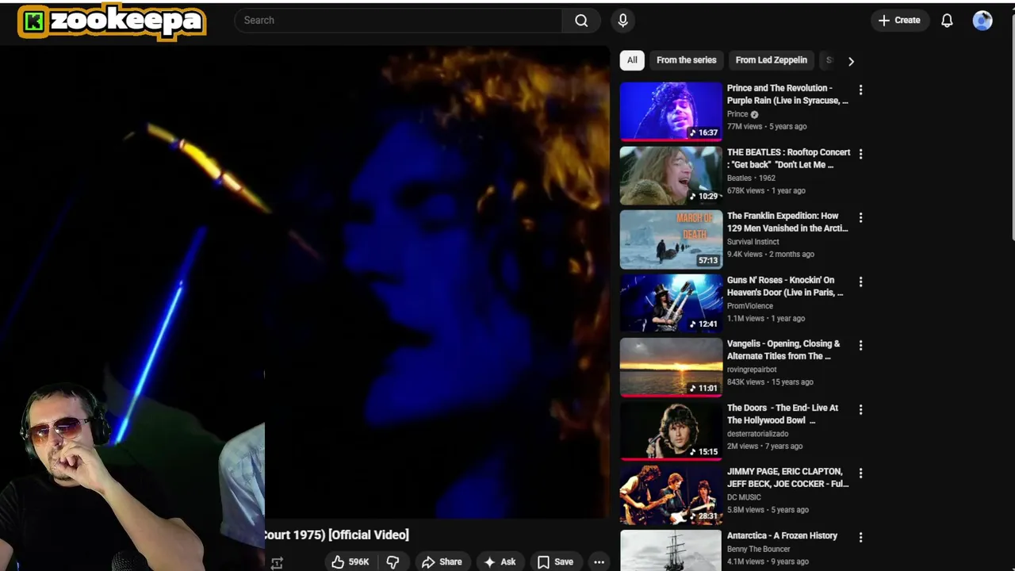
Task: Open more actions three-dot menu below video
Action: click(x=599, y=561)
